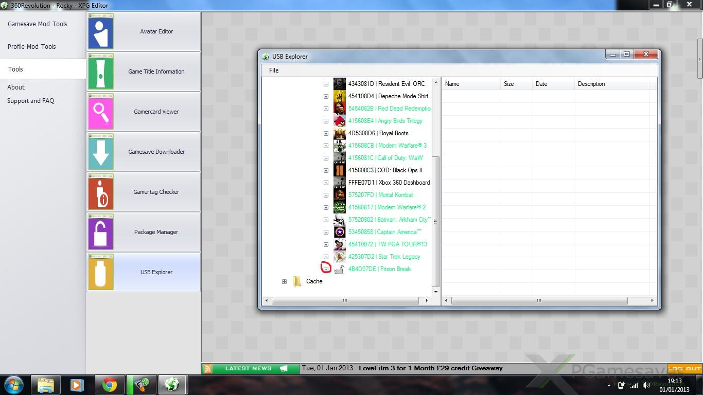
Task: Click the RSS feed icon in news bar
Action: click(208, 368)
